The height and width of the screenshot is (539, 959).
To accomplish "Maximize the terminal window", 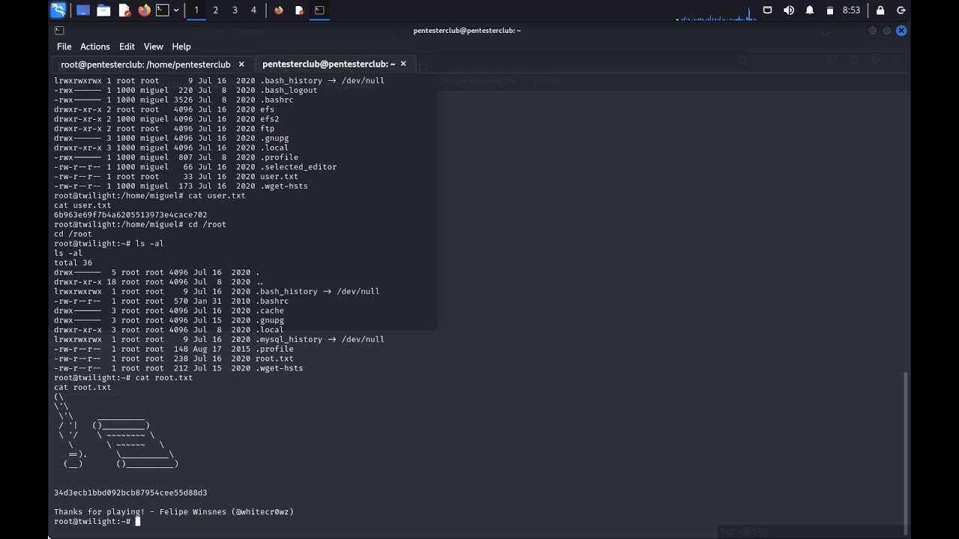I will [887, 31].
